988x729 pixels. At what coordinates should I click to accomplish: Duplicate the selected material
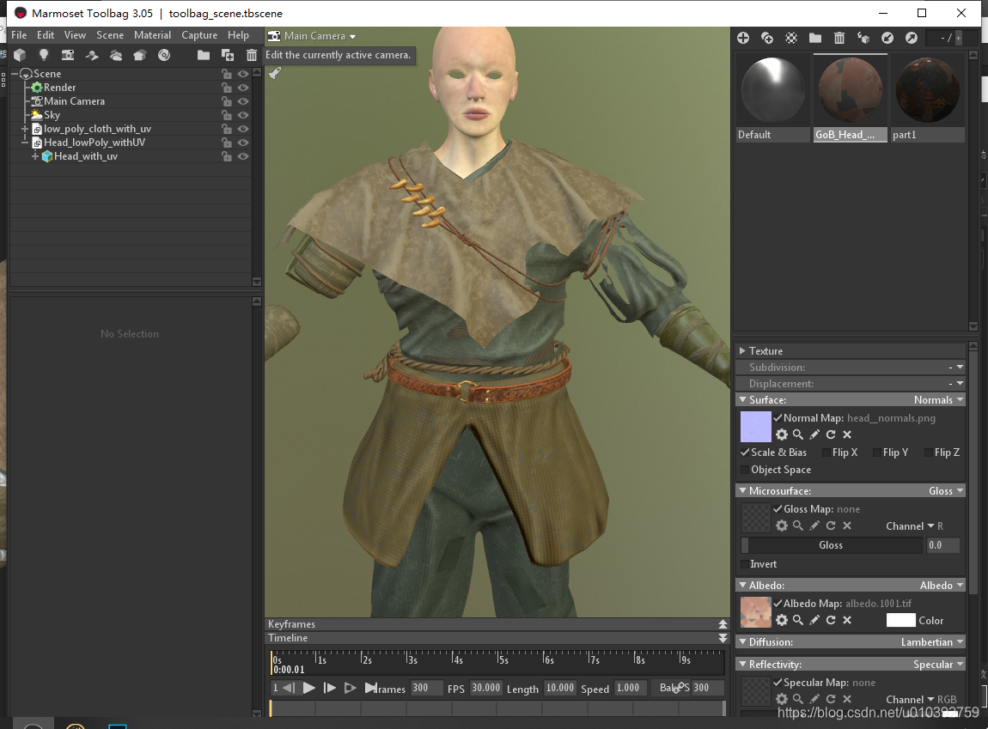point(767,39)
